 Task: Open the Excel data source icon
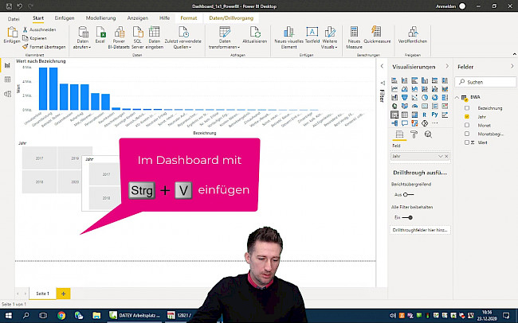pyautogui.click(x=100, y=33)
